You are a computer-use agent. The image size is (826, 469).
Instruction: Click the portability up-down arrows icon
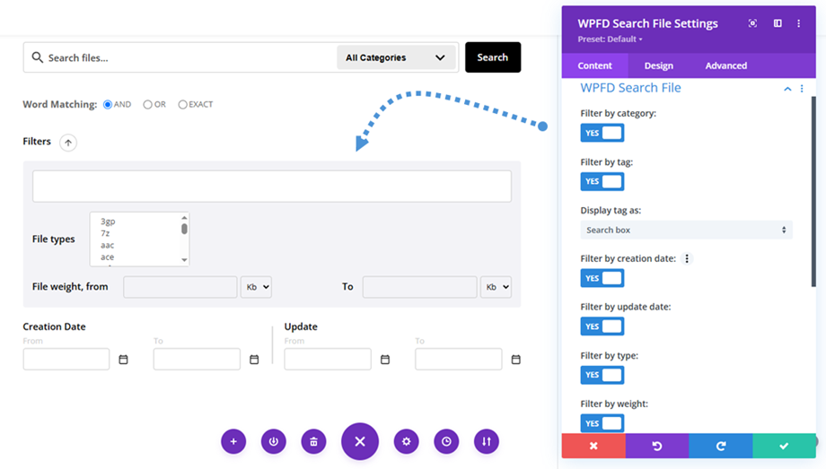tap(487, 441)
